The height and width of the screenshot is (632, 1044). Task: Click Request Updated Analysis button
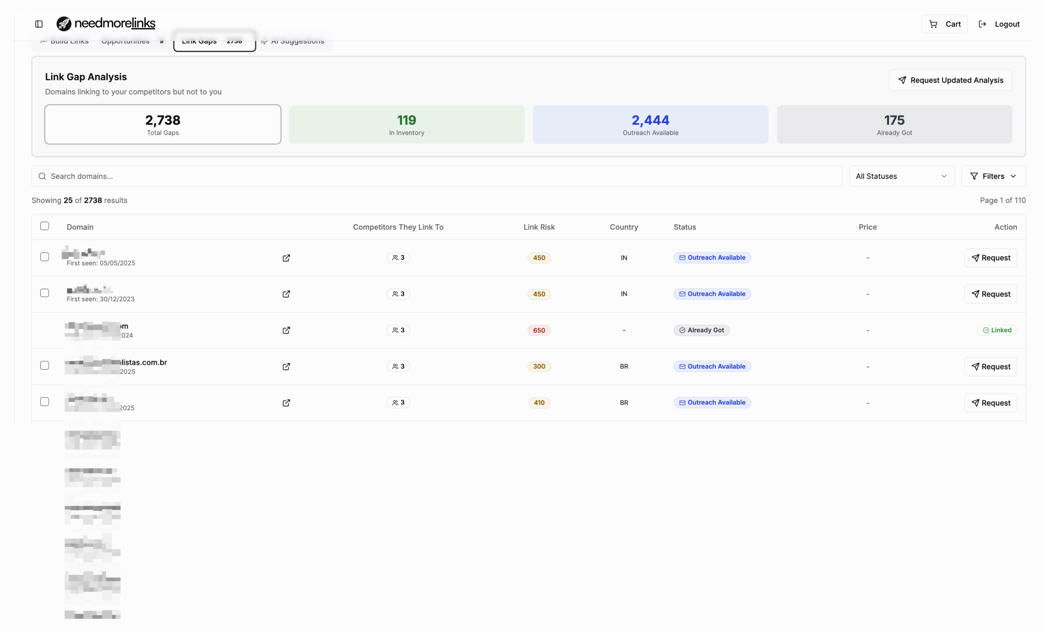(x=950, y=80)
